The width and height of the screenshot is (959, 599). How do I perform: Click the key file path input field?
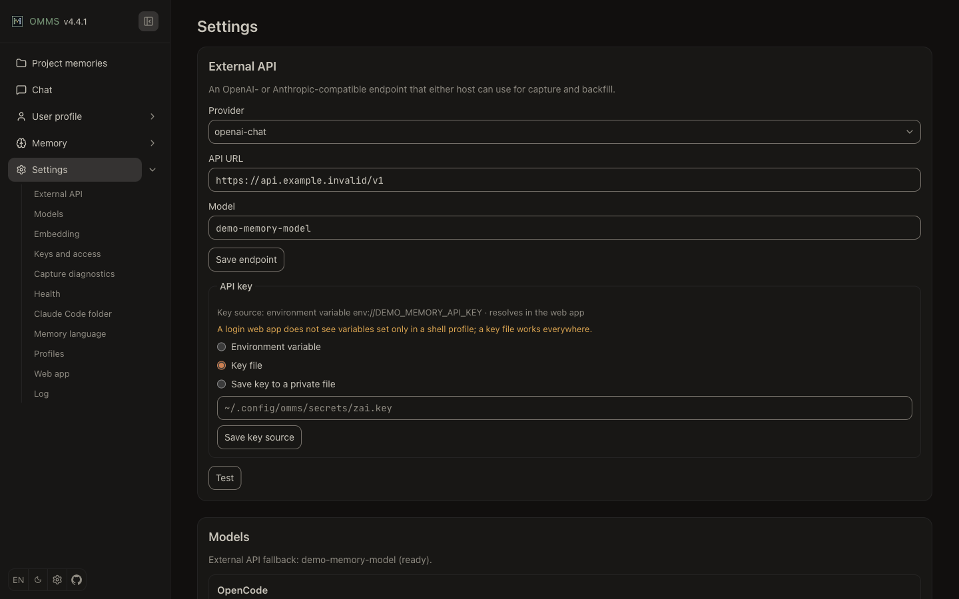(565, 408)
